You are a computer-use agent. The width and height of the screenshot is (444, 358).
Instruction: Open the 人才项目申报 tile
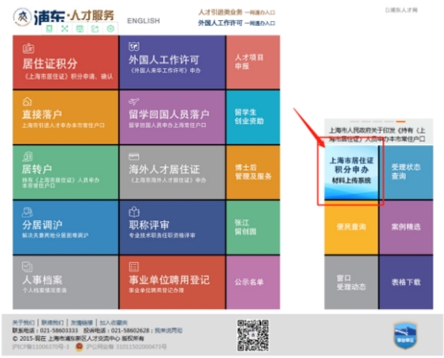coord(253,63)
